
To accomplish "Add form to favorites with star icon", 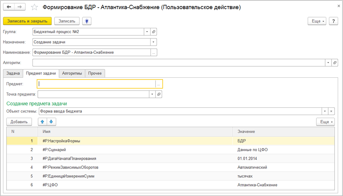I will [x=34, y=7].
